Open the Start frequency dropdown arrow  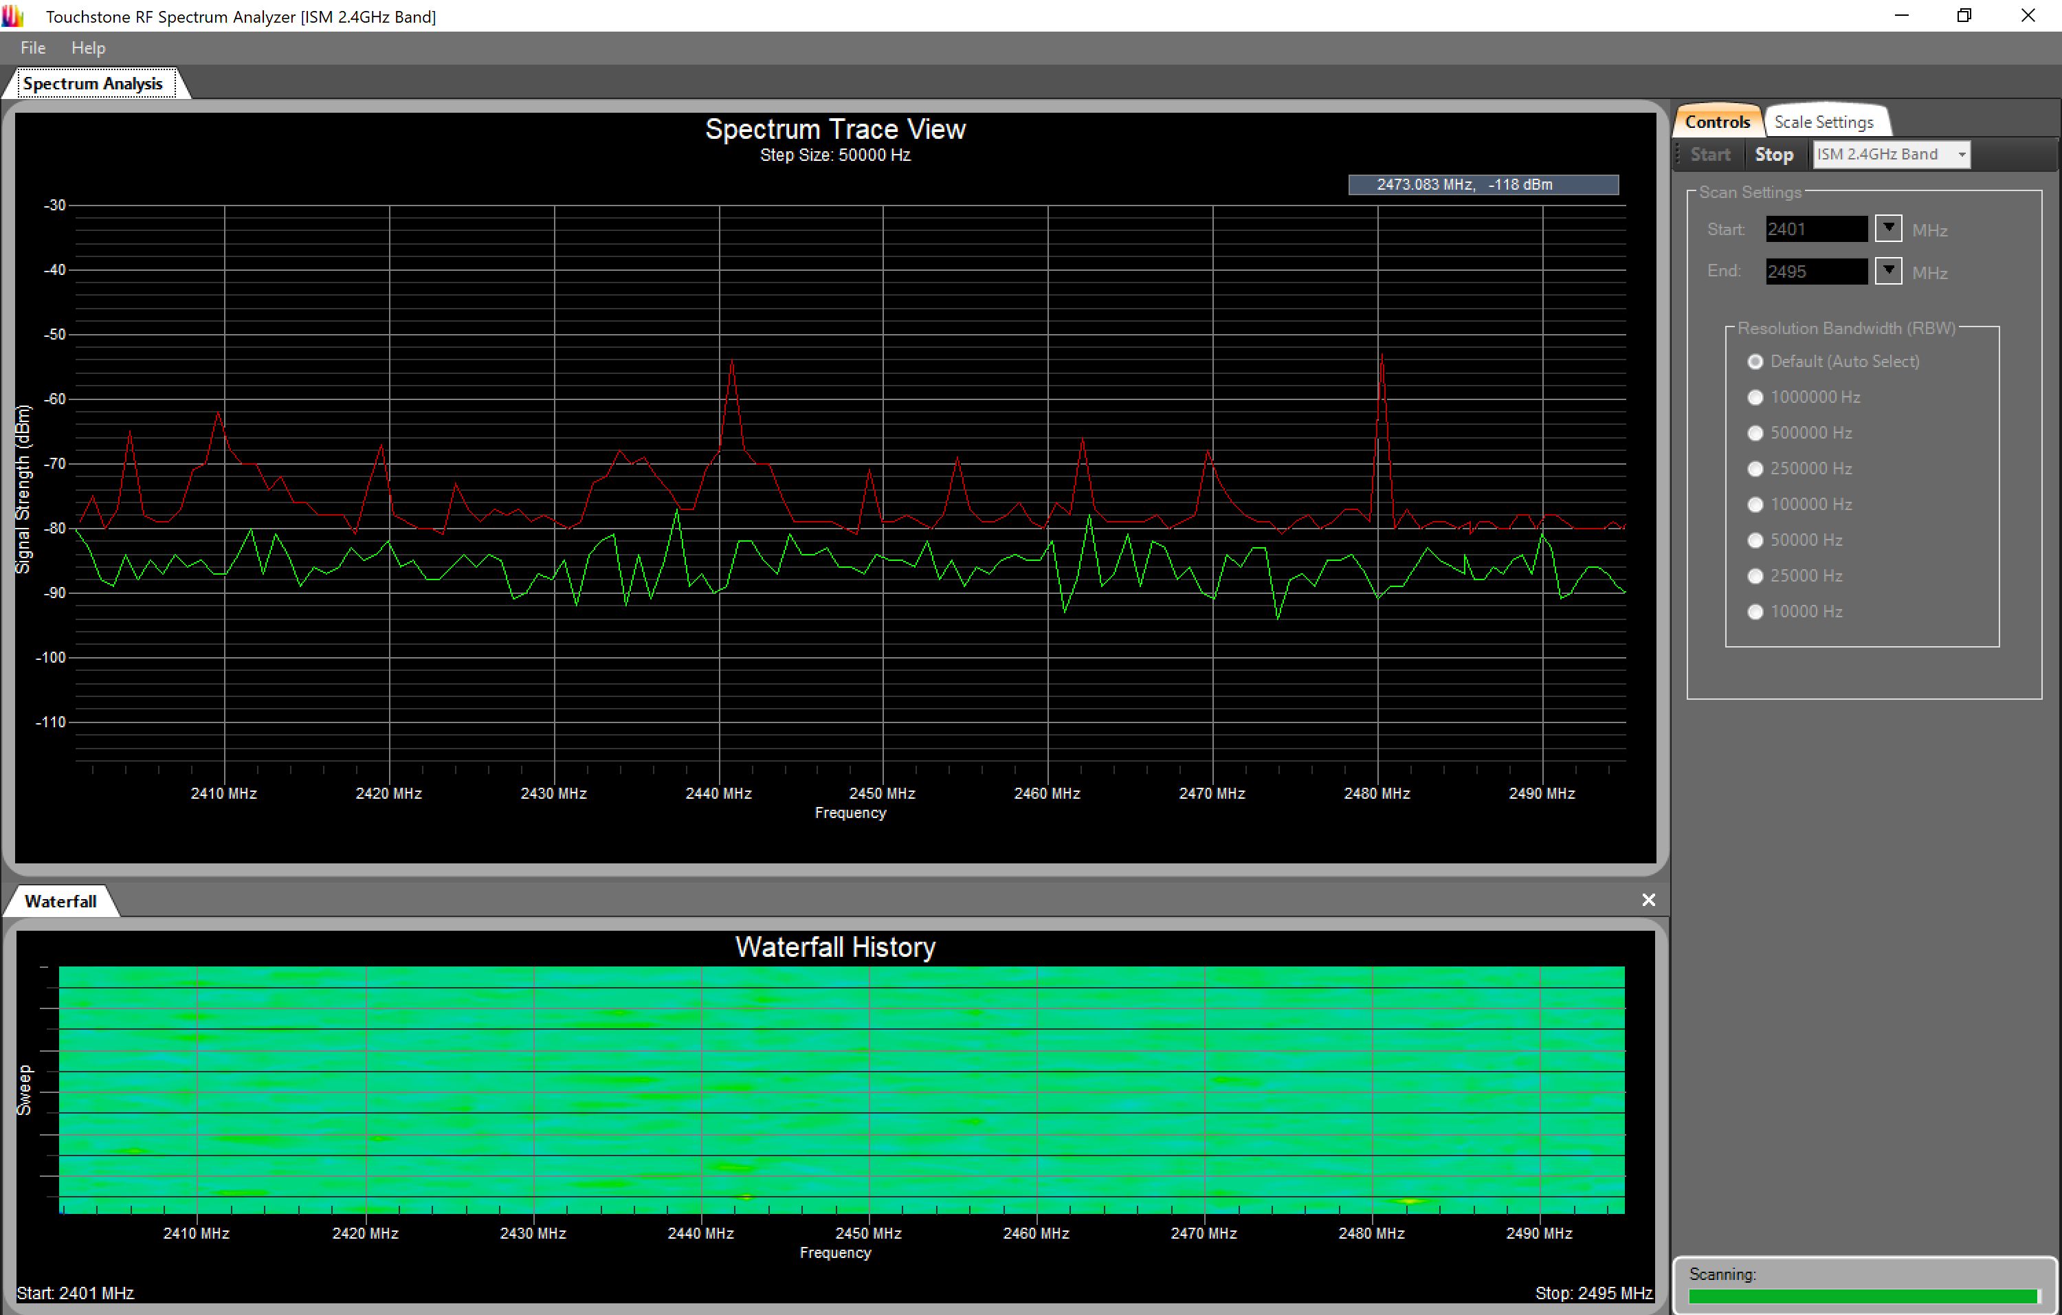click(x=1887, y=228)
